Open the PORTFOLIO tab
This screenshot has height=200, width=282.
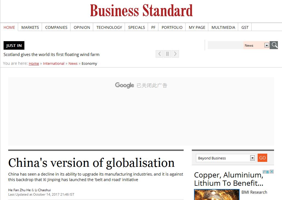172,27
